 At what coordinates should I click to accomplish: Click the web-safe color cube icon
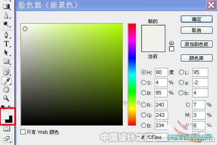pos(171,43)
